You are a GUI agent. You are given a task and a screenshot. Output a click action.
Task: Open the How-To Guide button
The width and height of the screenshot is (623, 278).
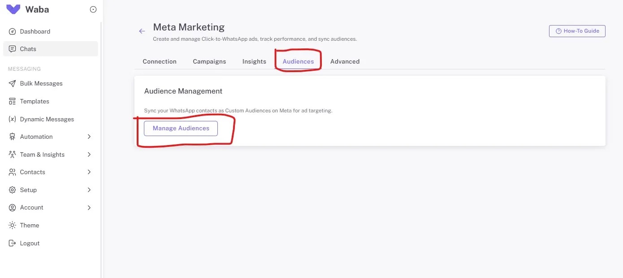[x=577, y=31]
